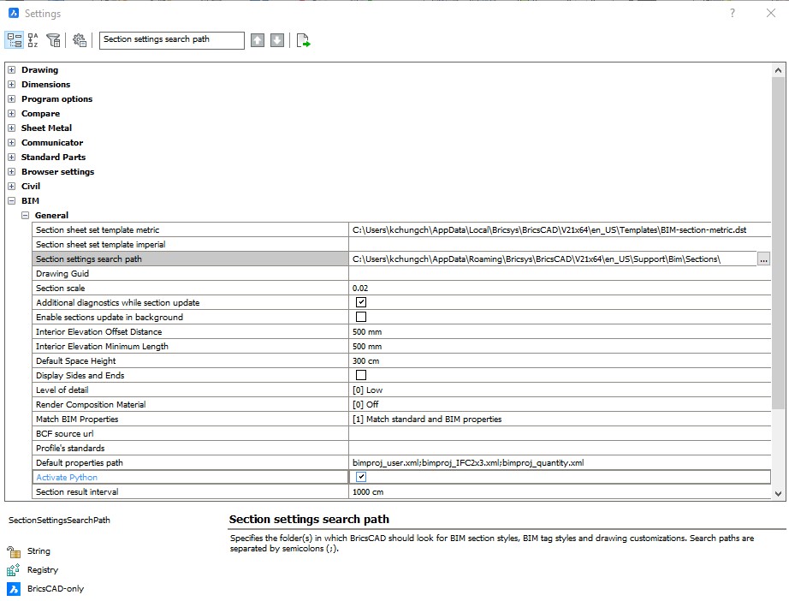This screenshot has height=601, width=789.
Task: Go to previous search result arrow
Action: 258,40
